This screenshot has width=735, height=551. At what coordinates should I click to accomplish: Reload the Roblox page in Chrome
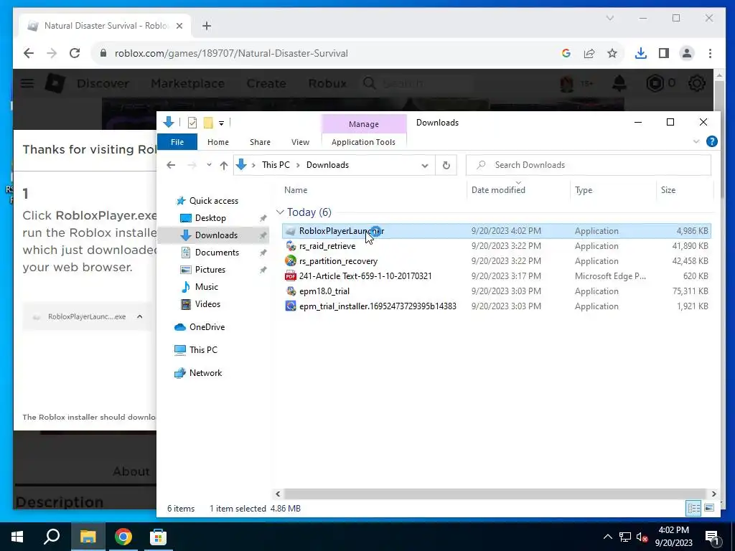[75, 53]
